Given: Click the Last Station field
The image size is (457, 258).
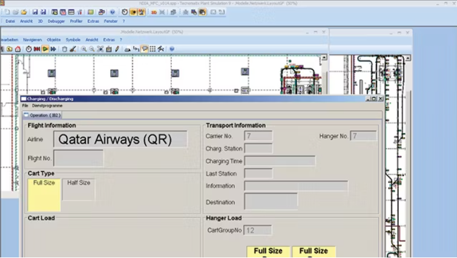Looking at the screenshot, I should click(x=258, y=173).
